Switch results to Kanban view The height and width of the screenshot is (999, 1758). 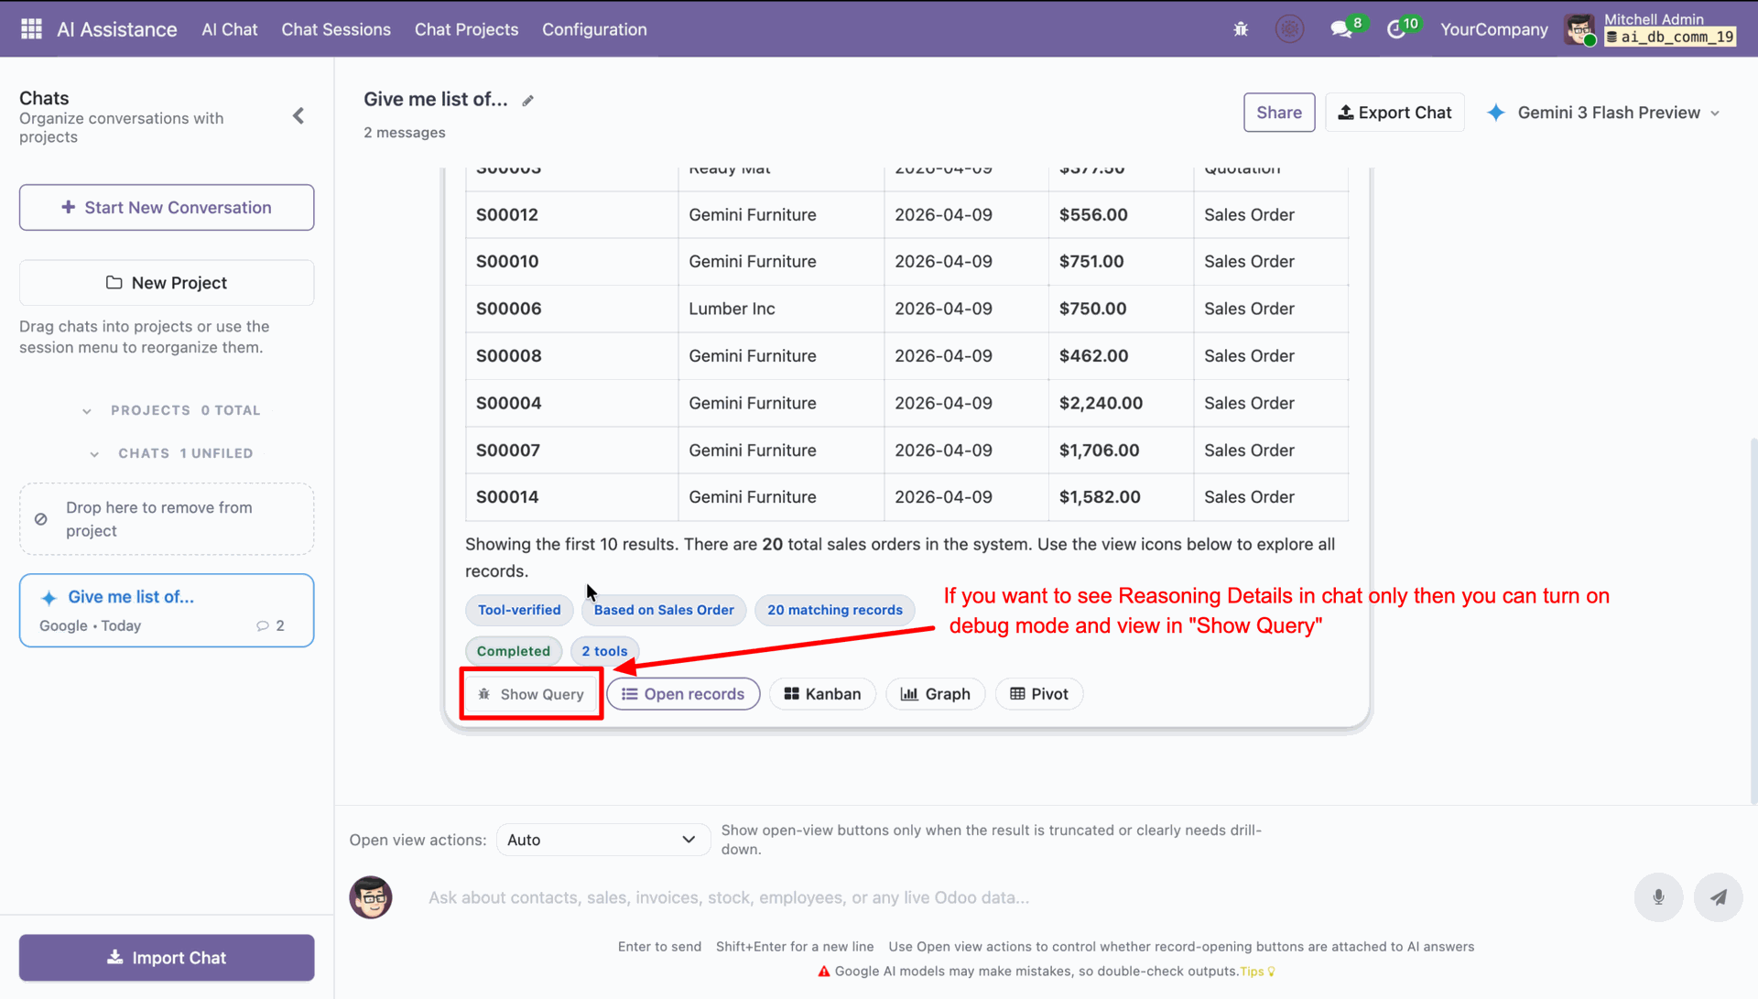coord(822,694)
